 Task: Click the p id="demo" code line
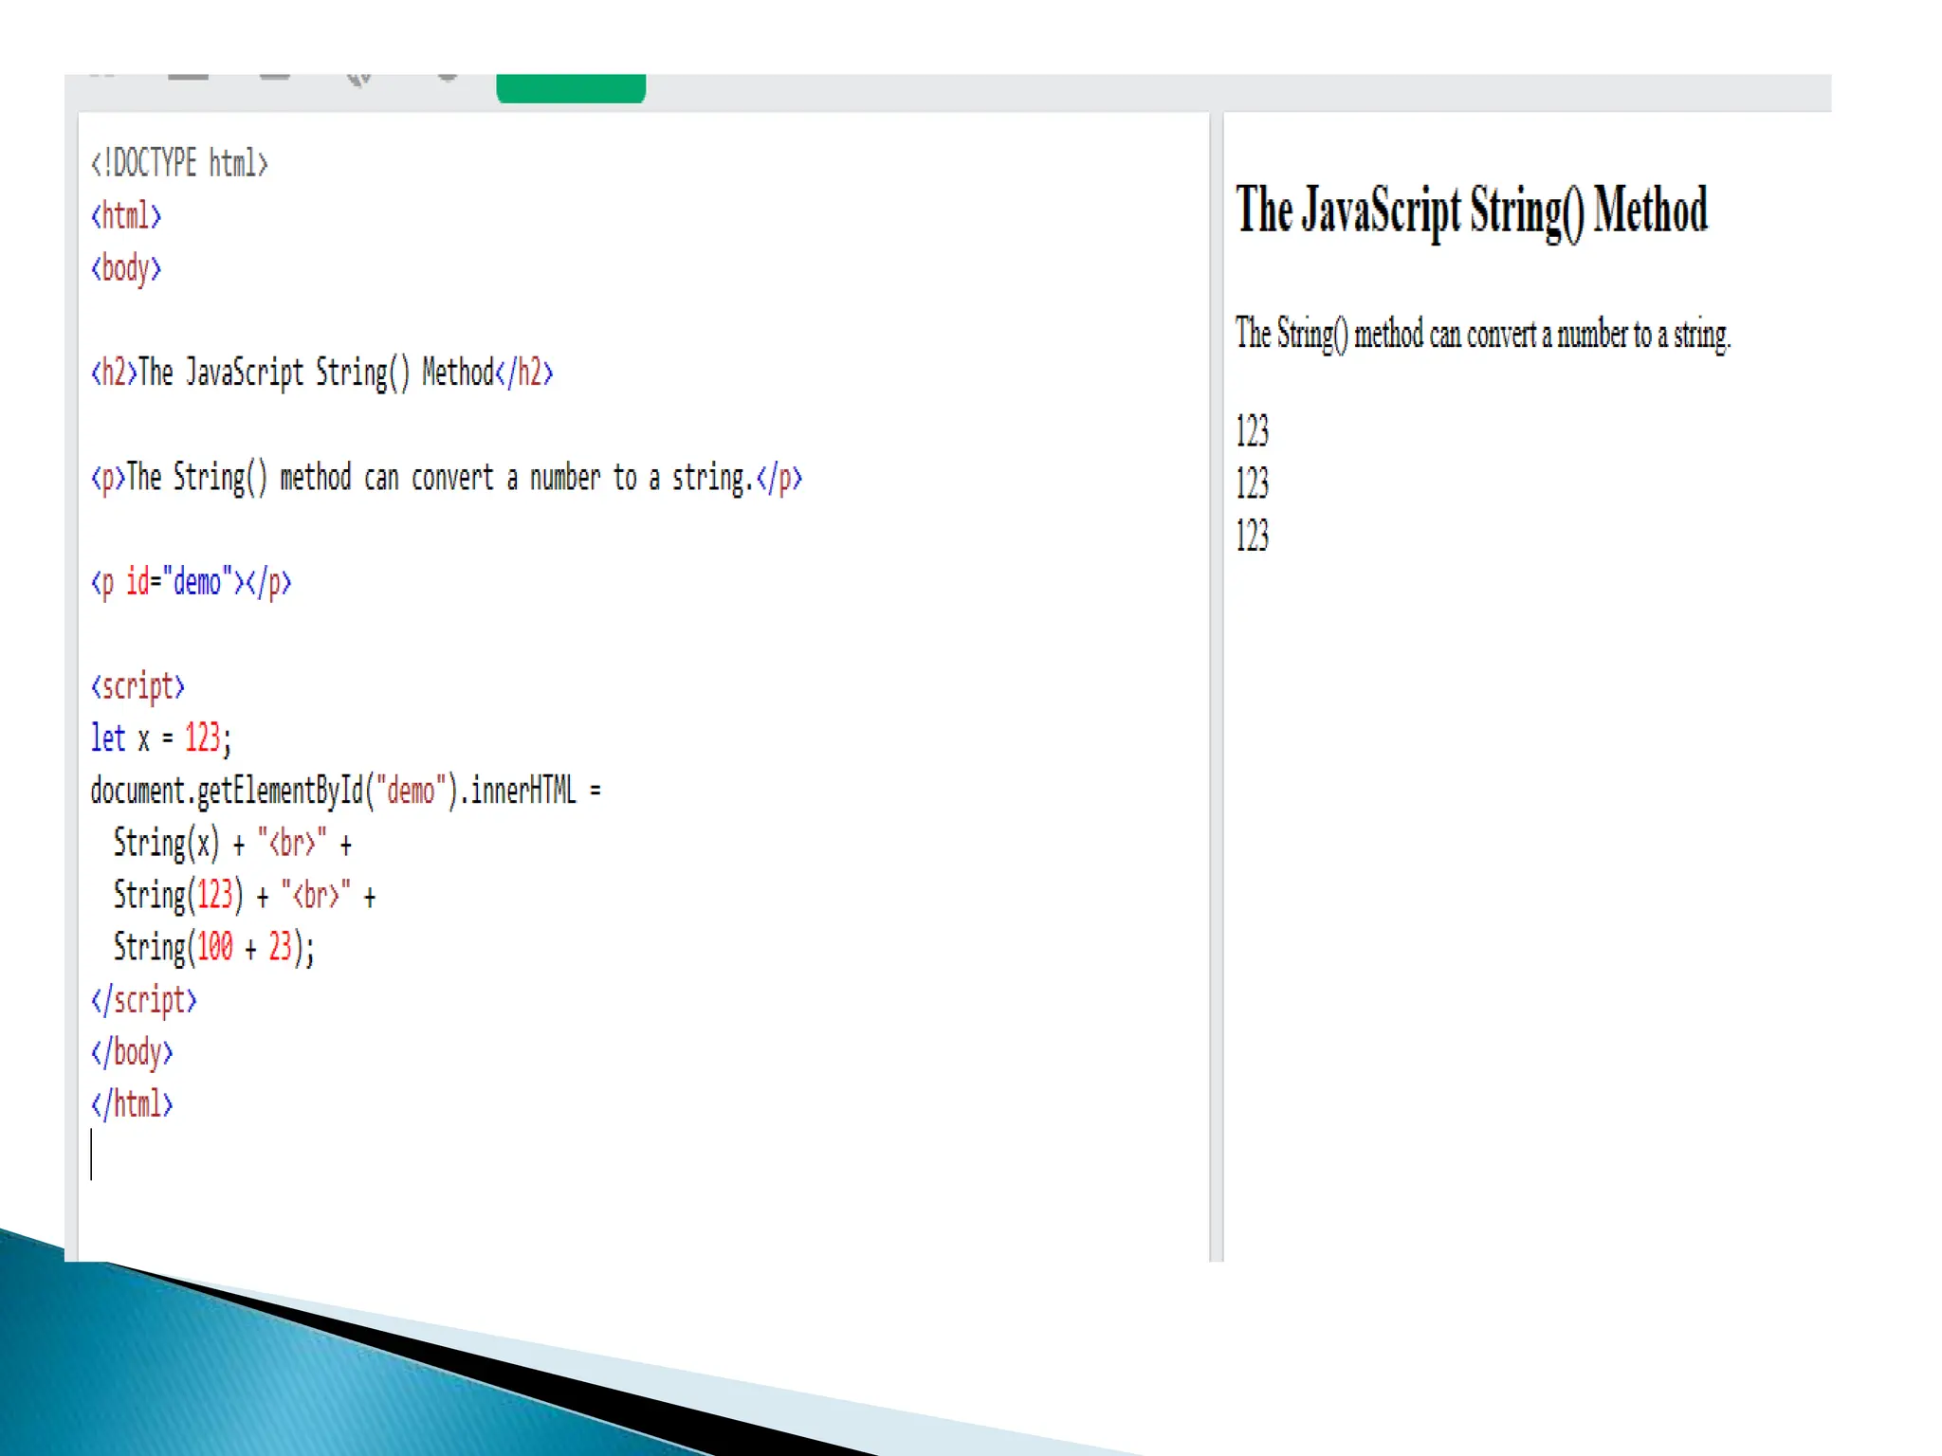tap(191, 582)
